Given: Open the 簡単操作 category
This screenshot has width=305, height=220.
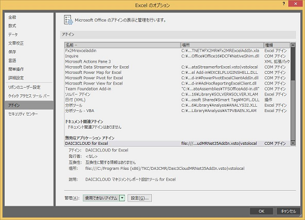Looking at the screenshot, I should (29, 69).
